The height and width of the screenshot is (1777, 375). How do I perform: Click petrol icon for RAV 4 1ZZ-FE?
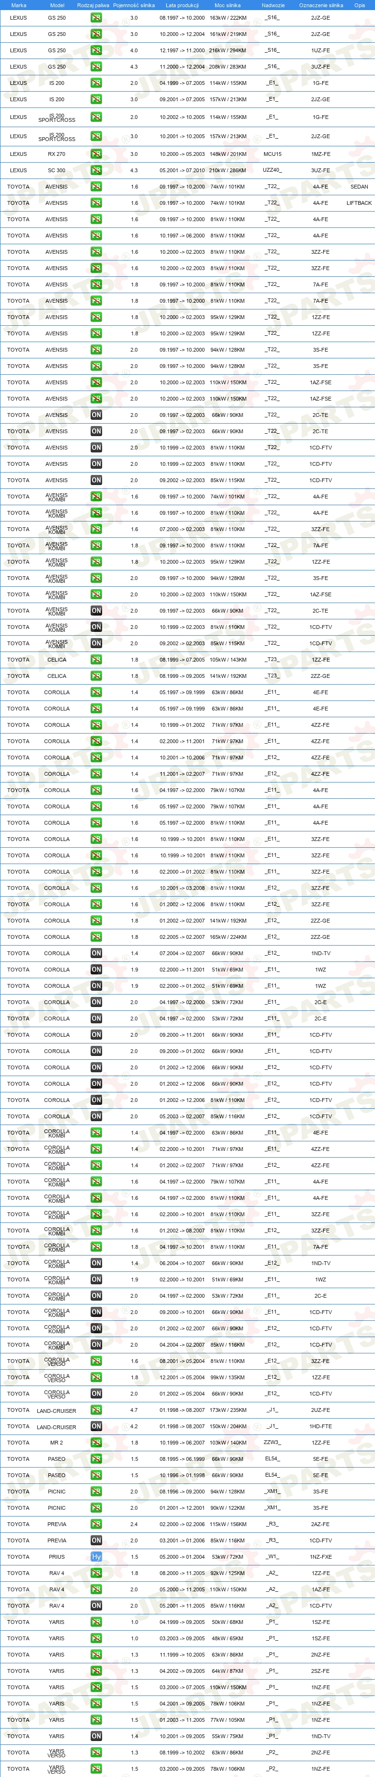(x=96, y=1574)
